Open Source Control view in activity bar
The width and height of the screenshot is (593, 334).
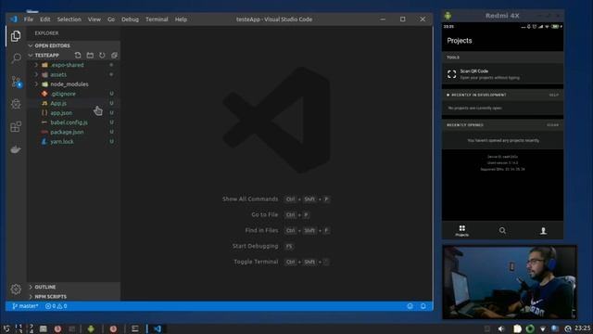(16, 82)
